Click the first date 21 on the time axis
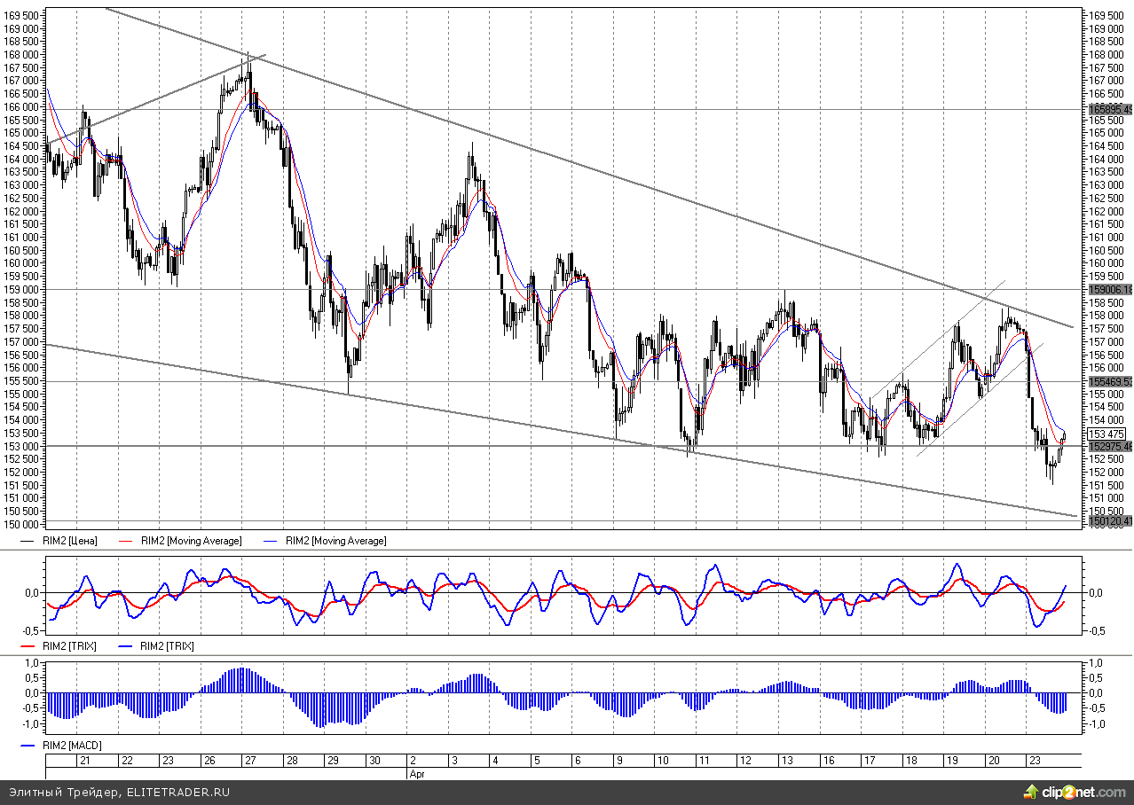1134x805 pixels. click(85, 761)
